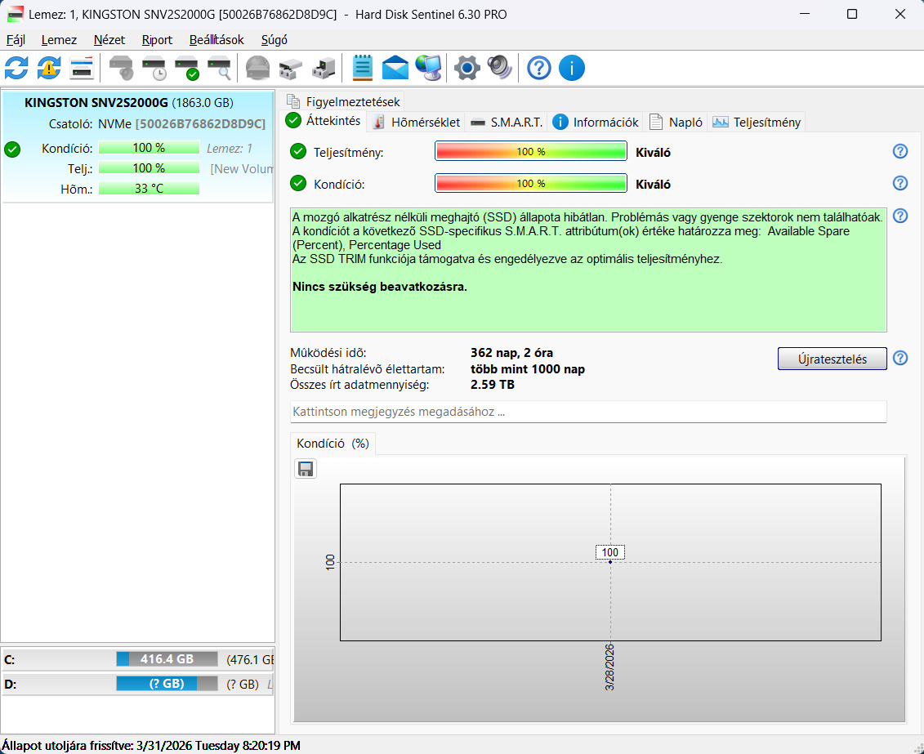Click help icon next to Kondíció bar
Viewport: 924px width, 754px height.
coord(899,183)
